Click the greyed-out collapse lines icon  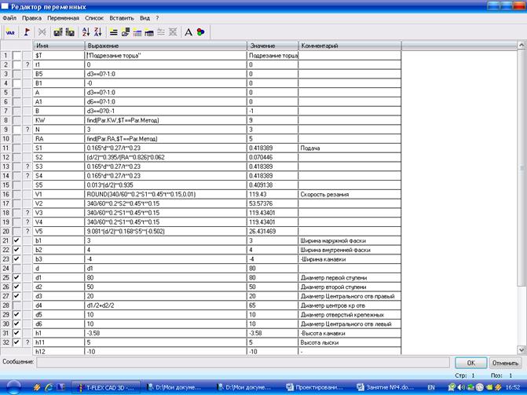tap(173, 32)
